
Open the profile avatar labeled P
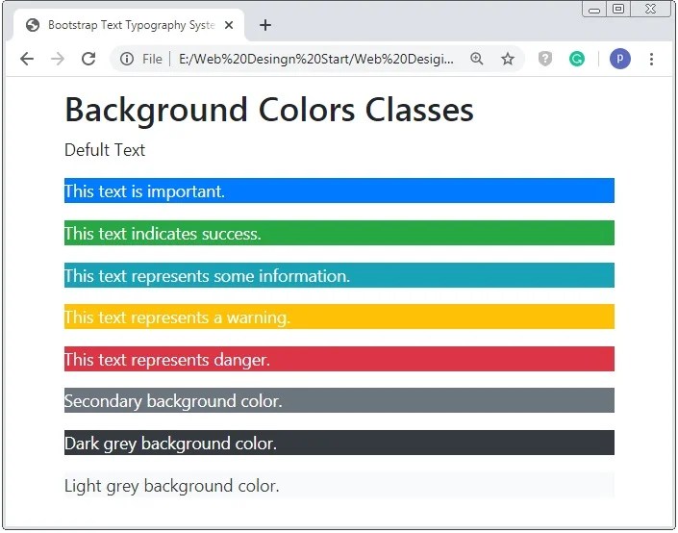point(620,59)
